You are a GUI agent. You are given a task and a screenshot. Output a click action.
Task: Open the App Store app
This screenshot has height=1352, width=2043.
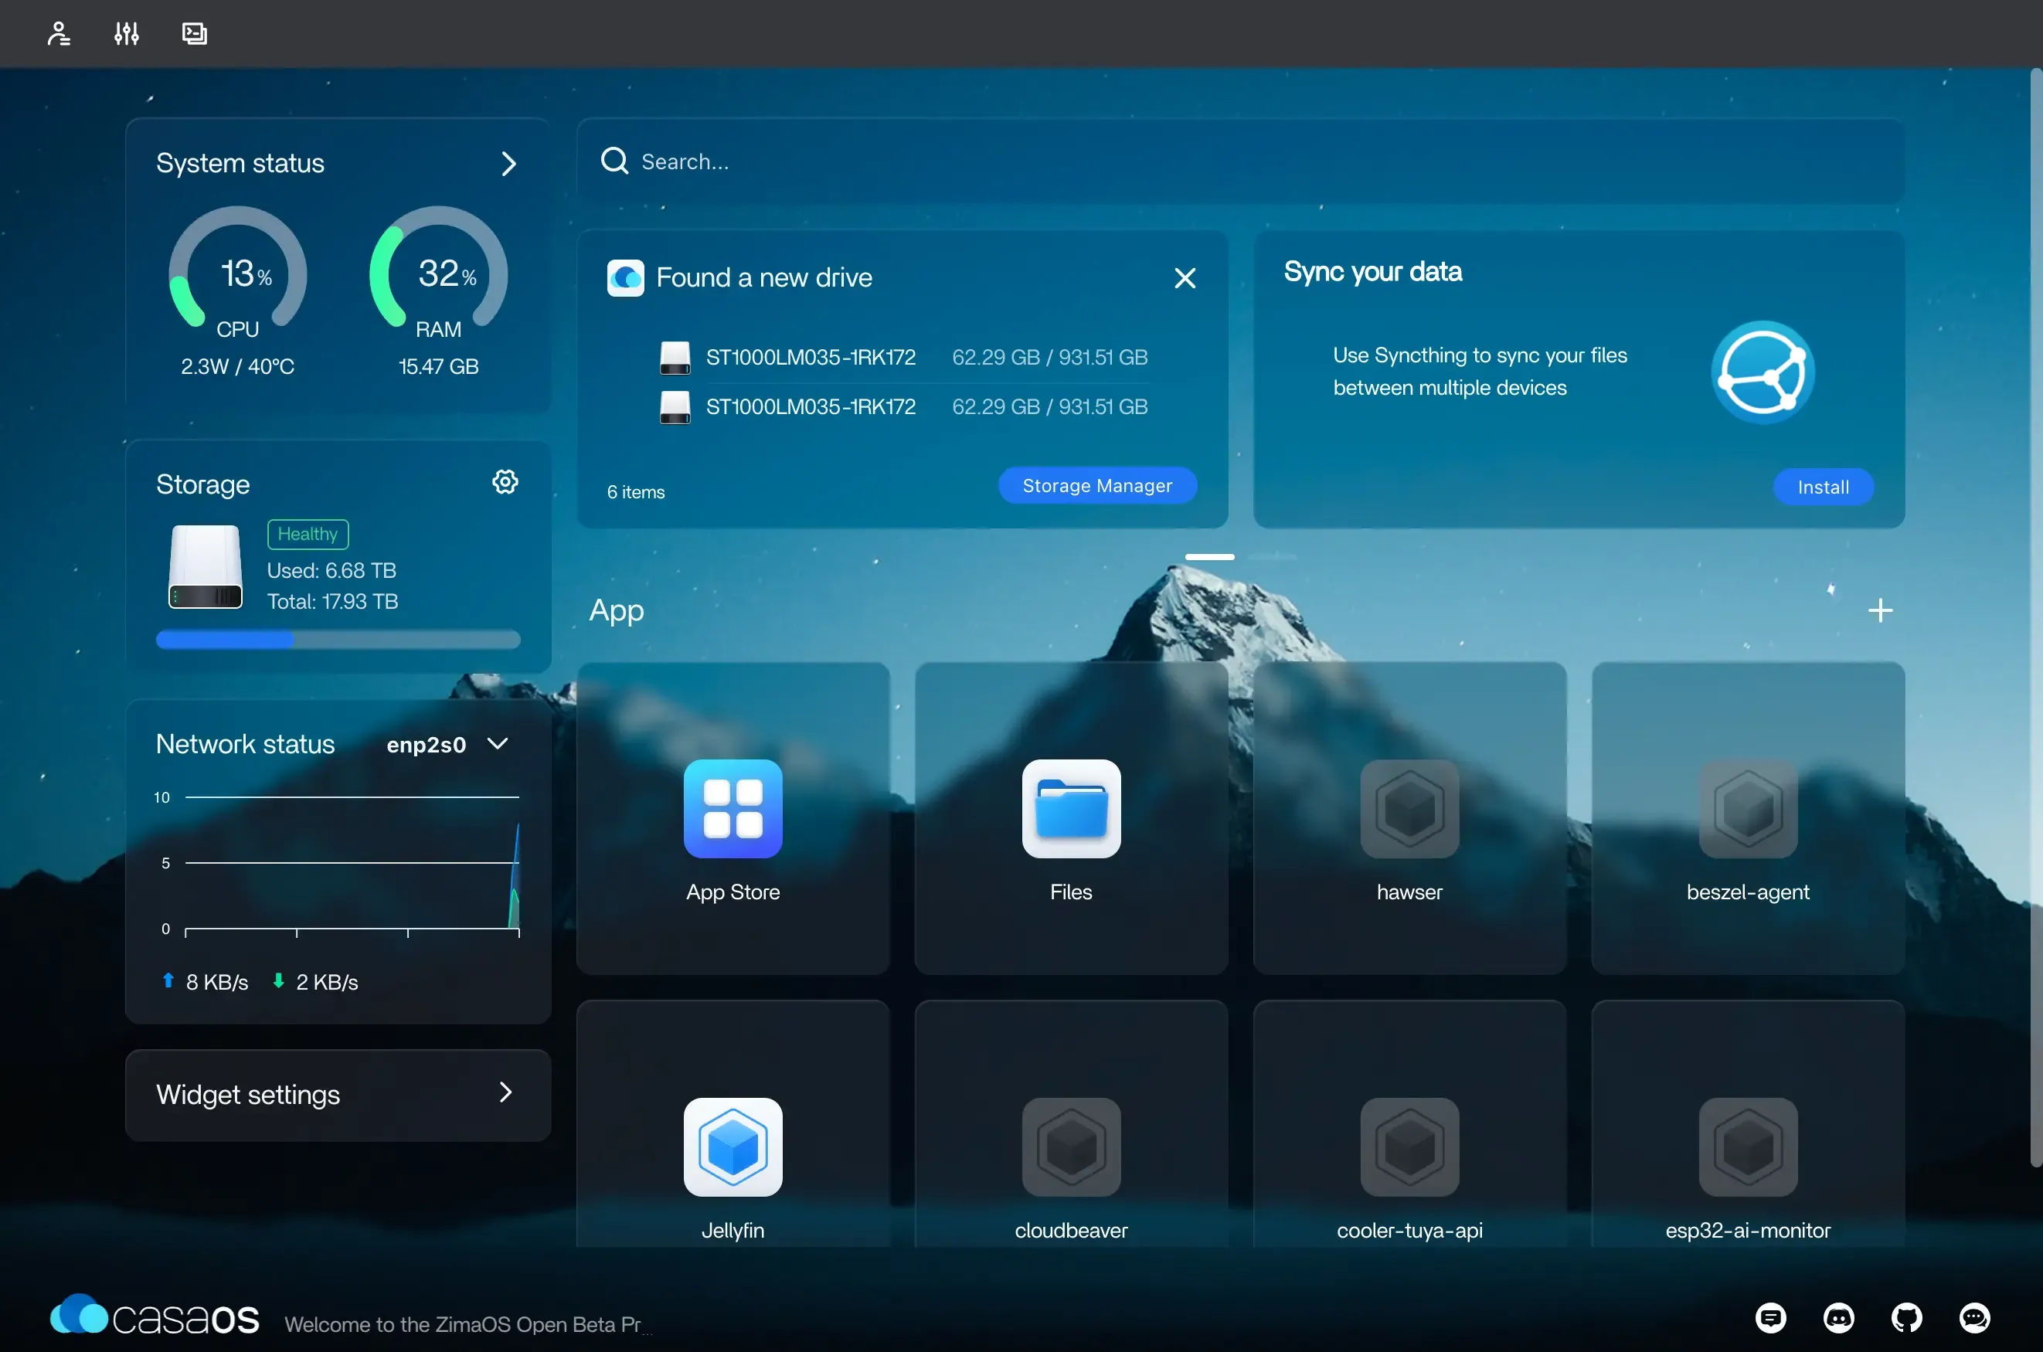[x=733, y=809]
